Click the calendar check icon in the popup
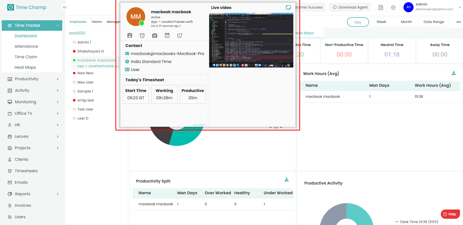Image resolution: width=463 pixels, height=225 pixels. (167, 35)
